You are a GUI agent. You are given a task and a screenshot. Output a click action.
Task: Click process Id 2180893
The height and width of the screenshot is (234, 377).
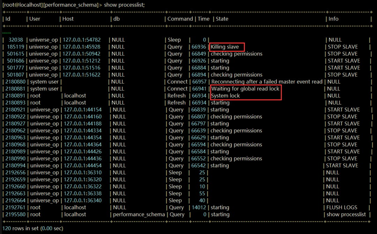click(15, 103)
